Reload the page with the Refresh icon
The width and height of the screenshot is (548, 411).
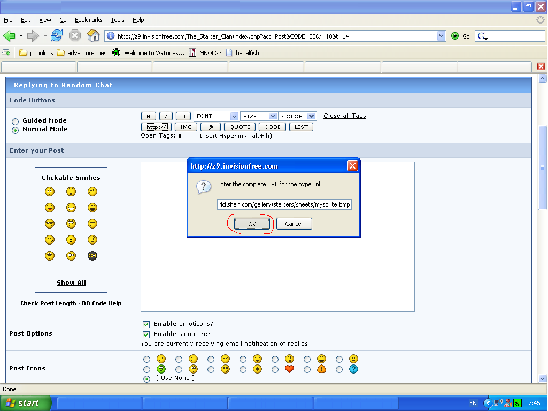(x=57, y=35)
